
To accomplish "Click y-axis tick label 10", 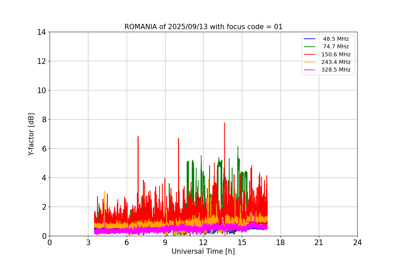I will click(x=41, y=90).
